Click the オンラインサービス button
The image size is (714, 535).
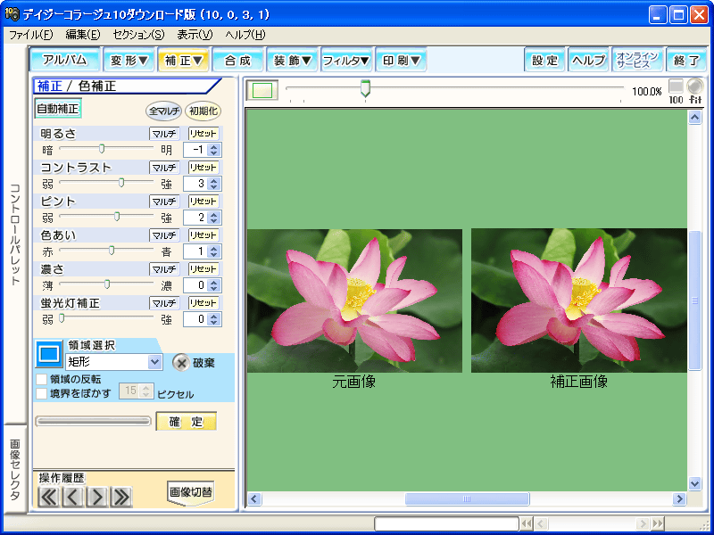(636, 60)
